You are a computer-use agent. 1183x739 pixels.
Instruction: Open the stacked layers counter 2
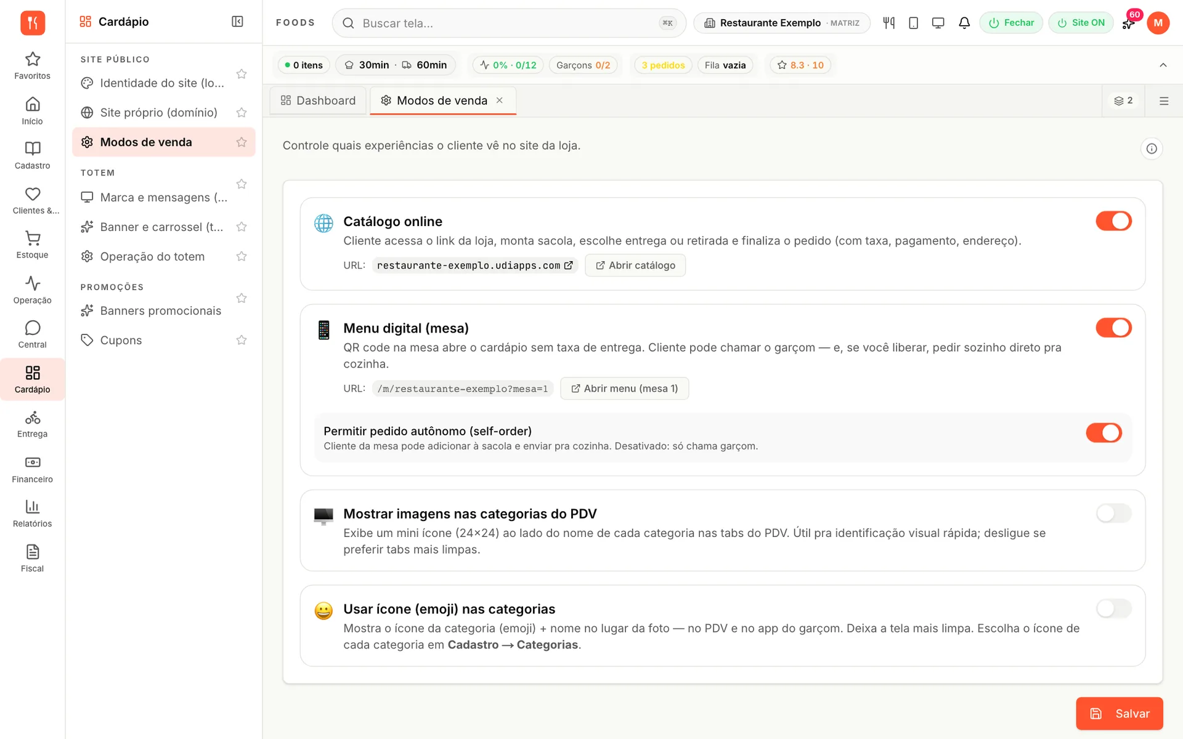(1123, 100)
